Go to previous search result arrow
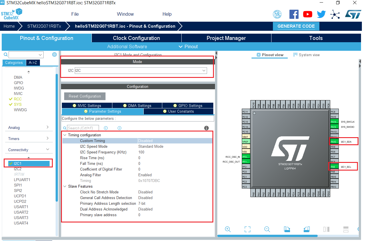Viewport: 369px width, 241px height. pyautogui.click(x=106, y=128)
